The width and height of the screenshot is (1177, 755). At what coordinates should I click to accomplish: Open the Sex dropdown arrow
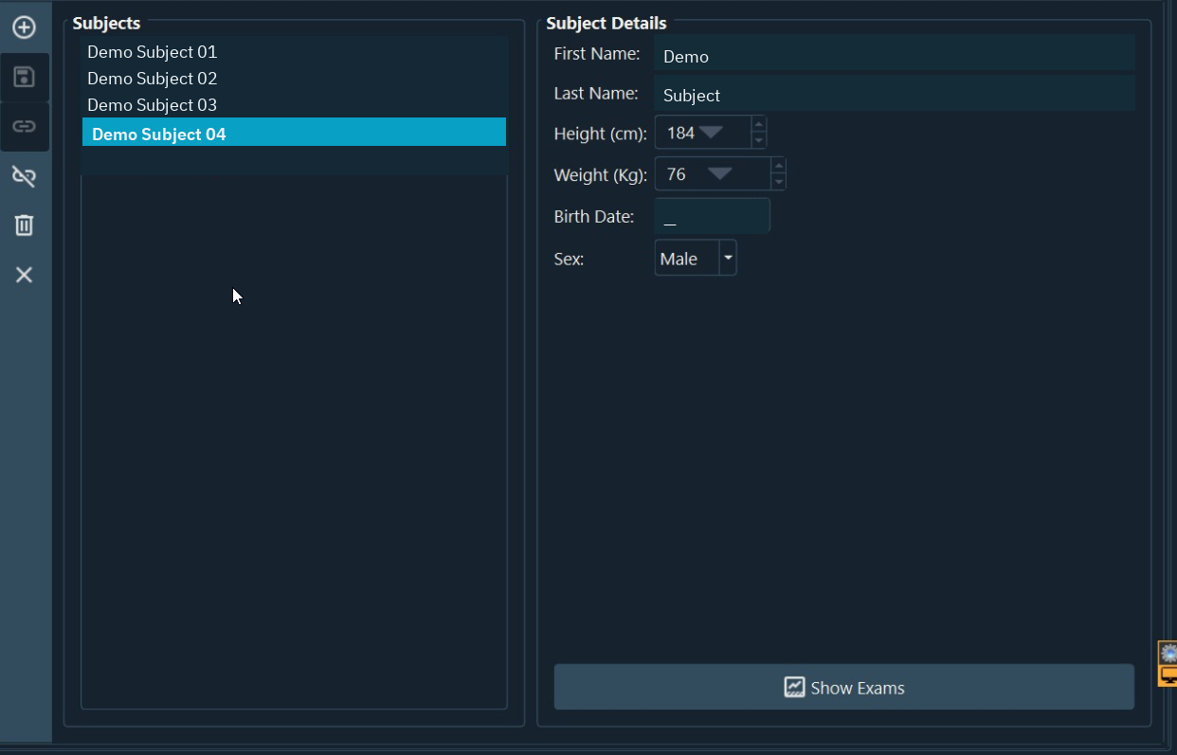coord(728,258)
